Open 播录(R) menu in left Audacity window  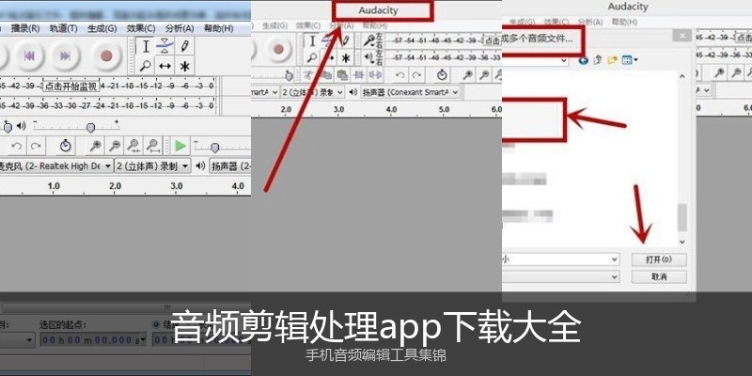click(x=25, y=28)
